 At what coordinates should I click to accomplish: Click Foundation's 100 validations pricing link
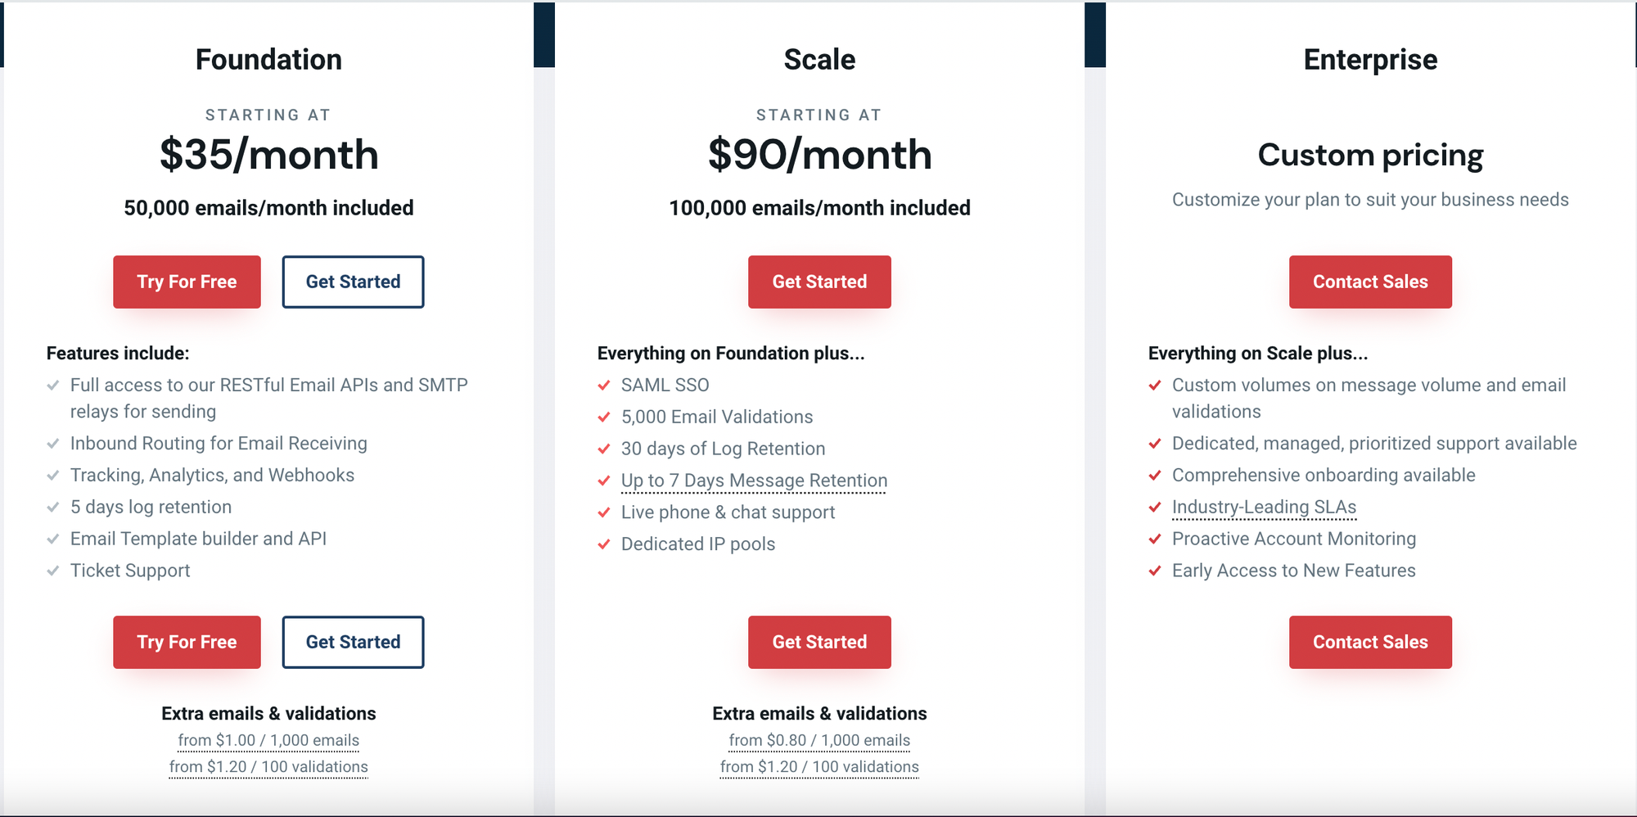click(268, 767)
